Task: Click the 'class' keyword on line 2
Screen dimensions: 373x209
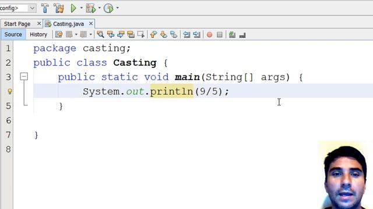Action: click(x=92, y=63)
